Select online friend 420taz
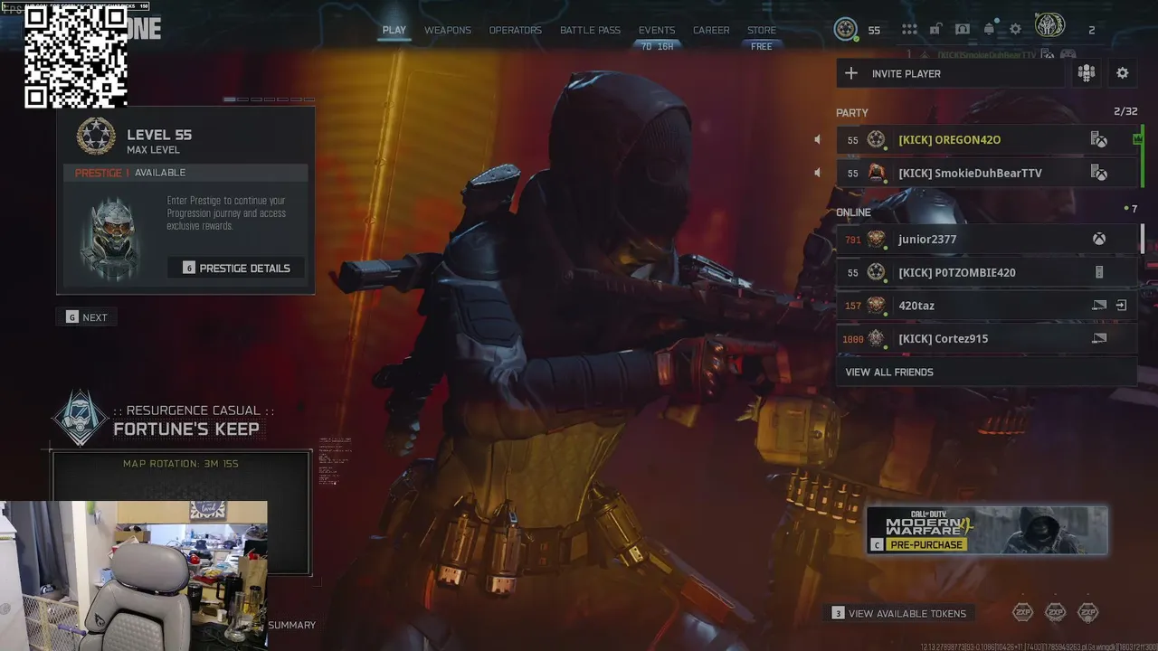 986,306
